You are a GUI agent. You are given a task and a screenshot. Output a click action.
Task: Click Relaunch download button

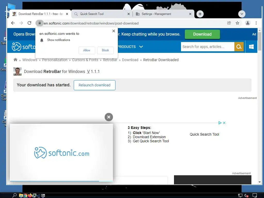pos(94,85)
